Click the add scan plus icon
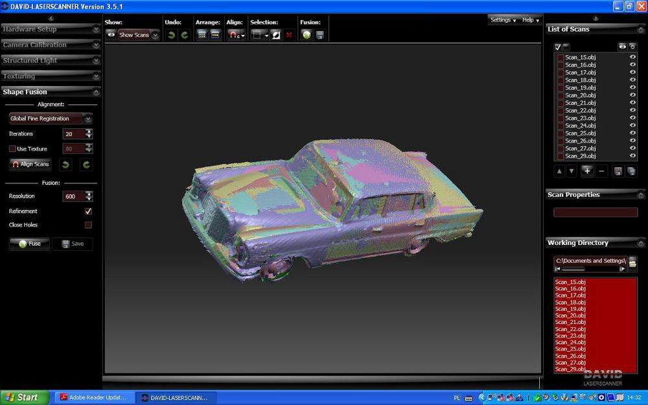Viewport: 648px width, 405px height. coord(587,170)
